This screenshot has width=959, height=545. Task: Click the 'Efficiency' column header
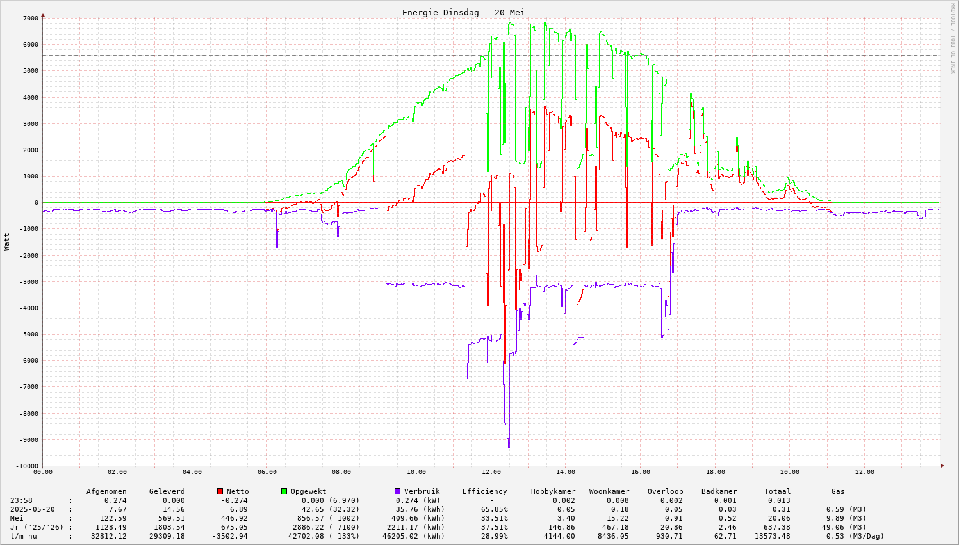(x=484, y=491)
